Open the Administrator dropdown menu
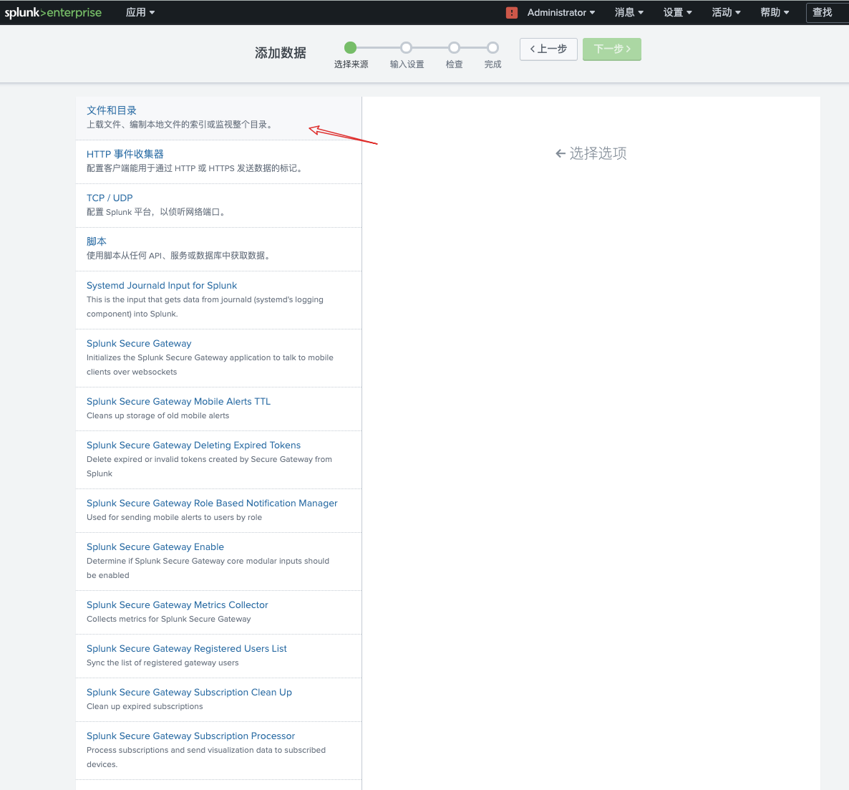849x790 pixels. (x=561, y=12)
